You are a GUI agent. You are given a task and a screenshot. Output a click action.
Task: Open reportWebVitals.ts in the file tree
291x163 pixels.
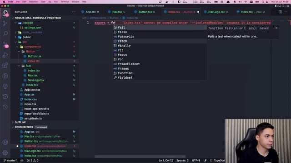36,114
